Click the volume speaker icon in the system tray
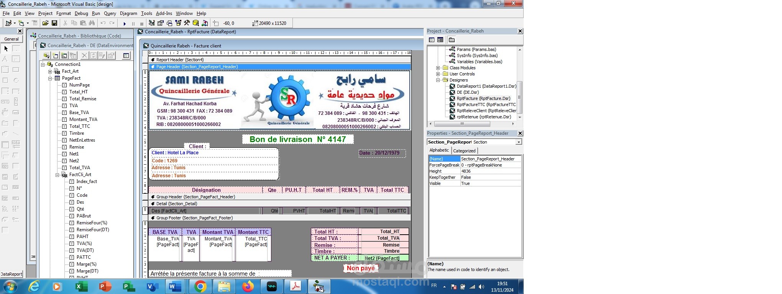782x294 pixels. tap(481, 287)
